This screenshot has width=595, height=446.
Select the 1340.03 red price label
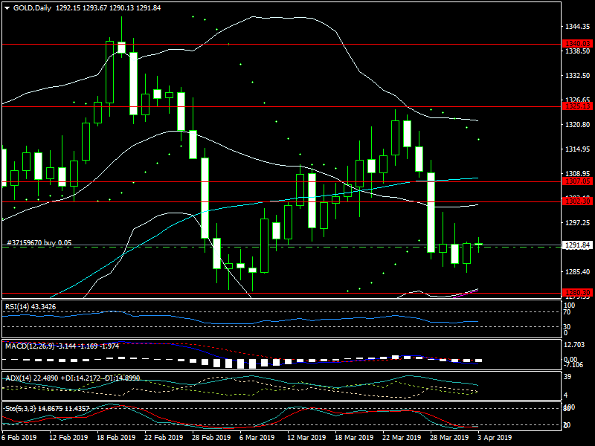point(578,44)
